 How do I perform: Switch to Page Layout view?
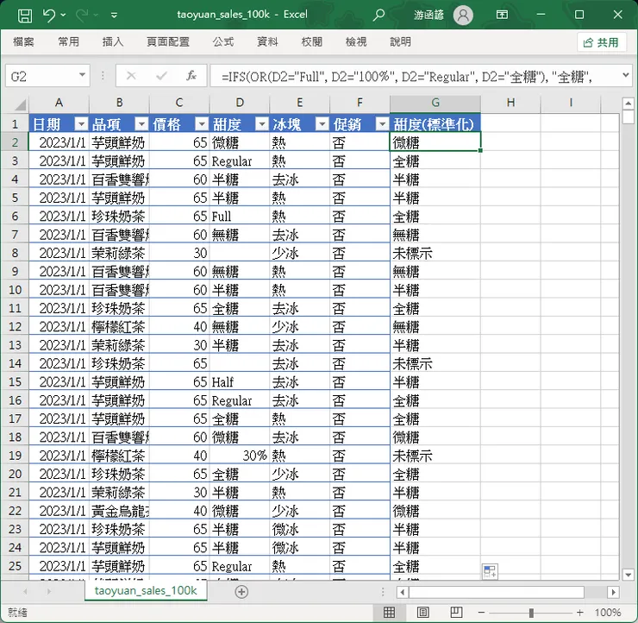click(422, 613)
